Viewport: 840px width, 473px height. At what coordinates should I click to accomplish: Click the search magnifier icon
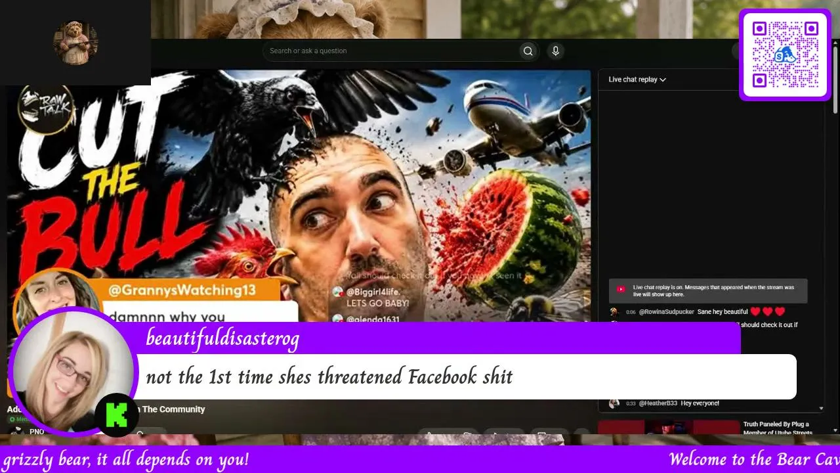[x=528, y=51]
